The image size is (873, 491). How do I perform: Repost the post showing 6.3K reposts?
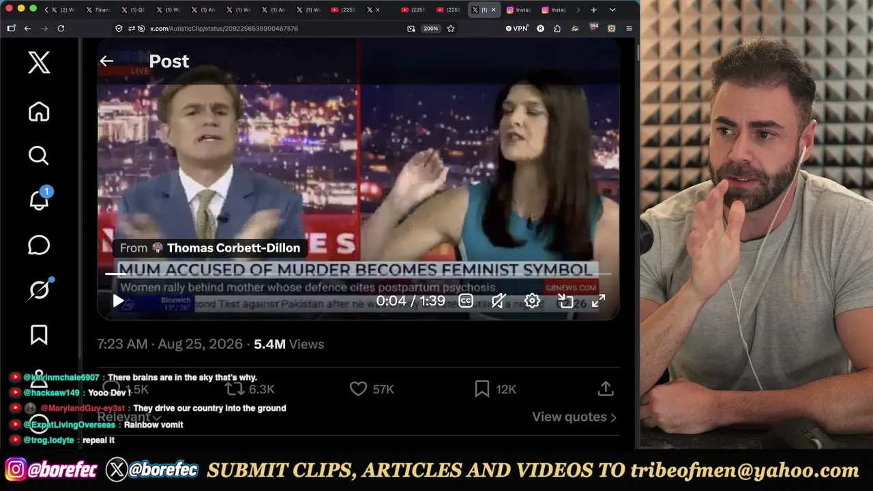(250, 389)
